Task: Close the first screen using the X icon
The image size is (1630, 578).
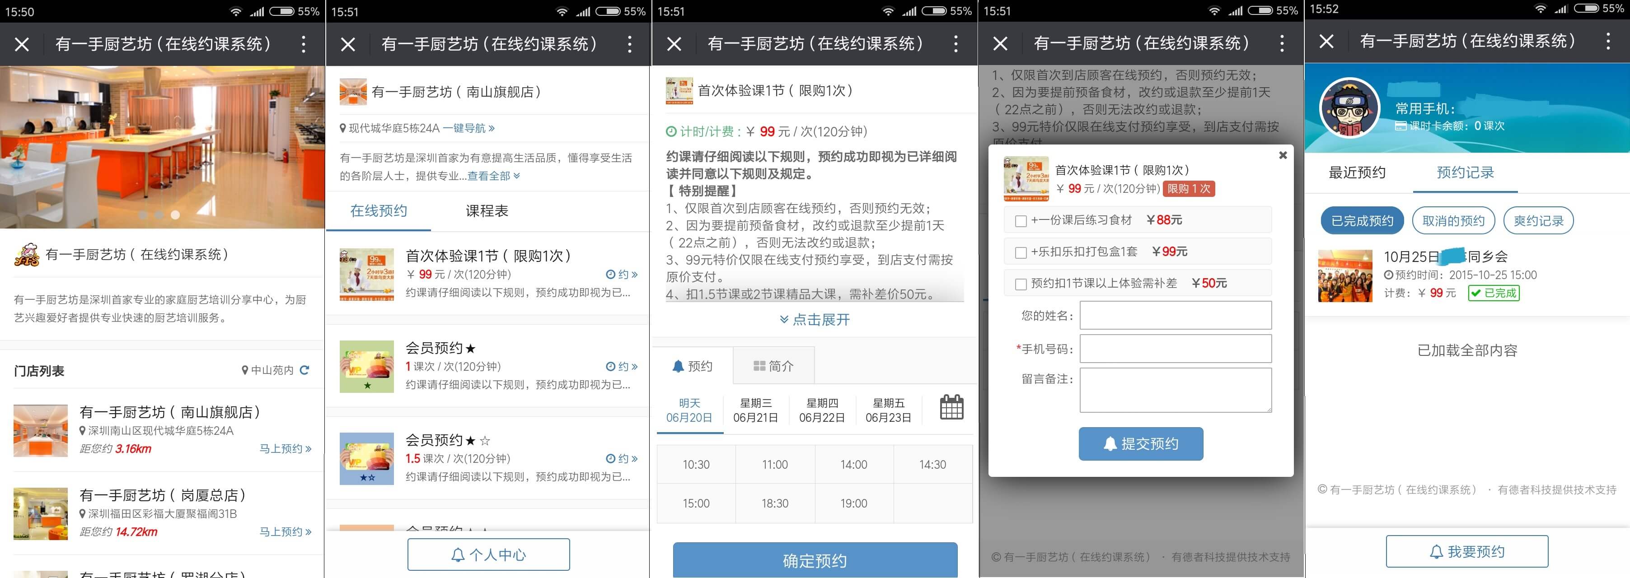Action: click(22, 44)
